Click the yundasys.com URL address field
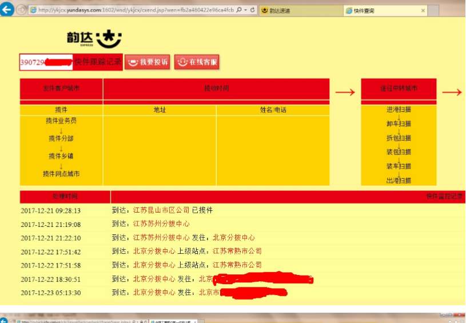 pyautogui.click(x=136, y=10)
